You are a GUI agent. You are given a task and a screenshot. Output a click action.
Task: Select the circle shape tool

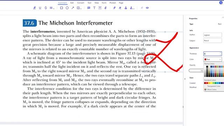coord(67,8)
